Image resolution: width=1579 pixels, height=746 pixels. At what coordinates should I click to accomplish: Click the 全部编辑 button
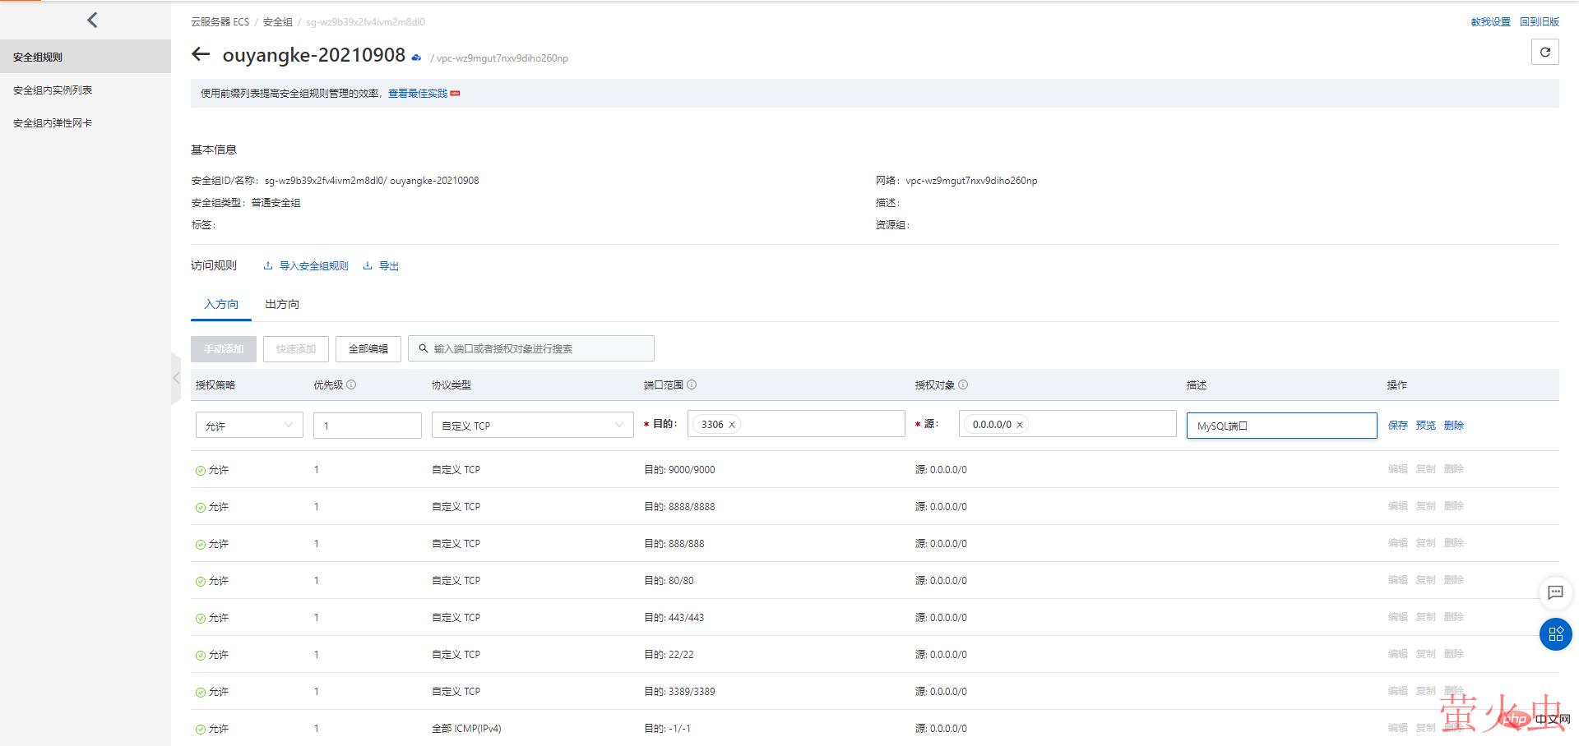click(368, 348)
